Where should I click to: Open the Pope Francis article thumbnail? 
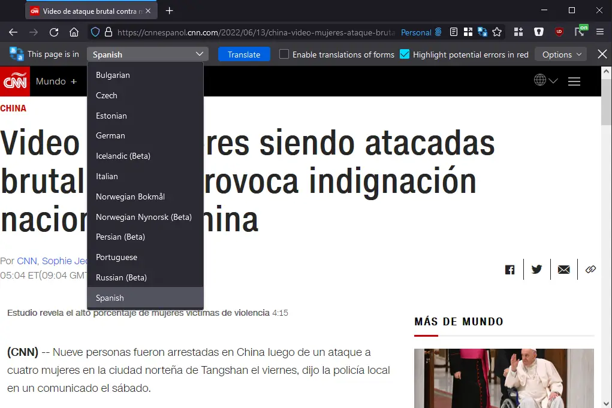504,378
